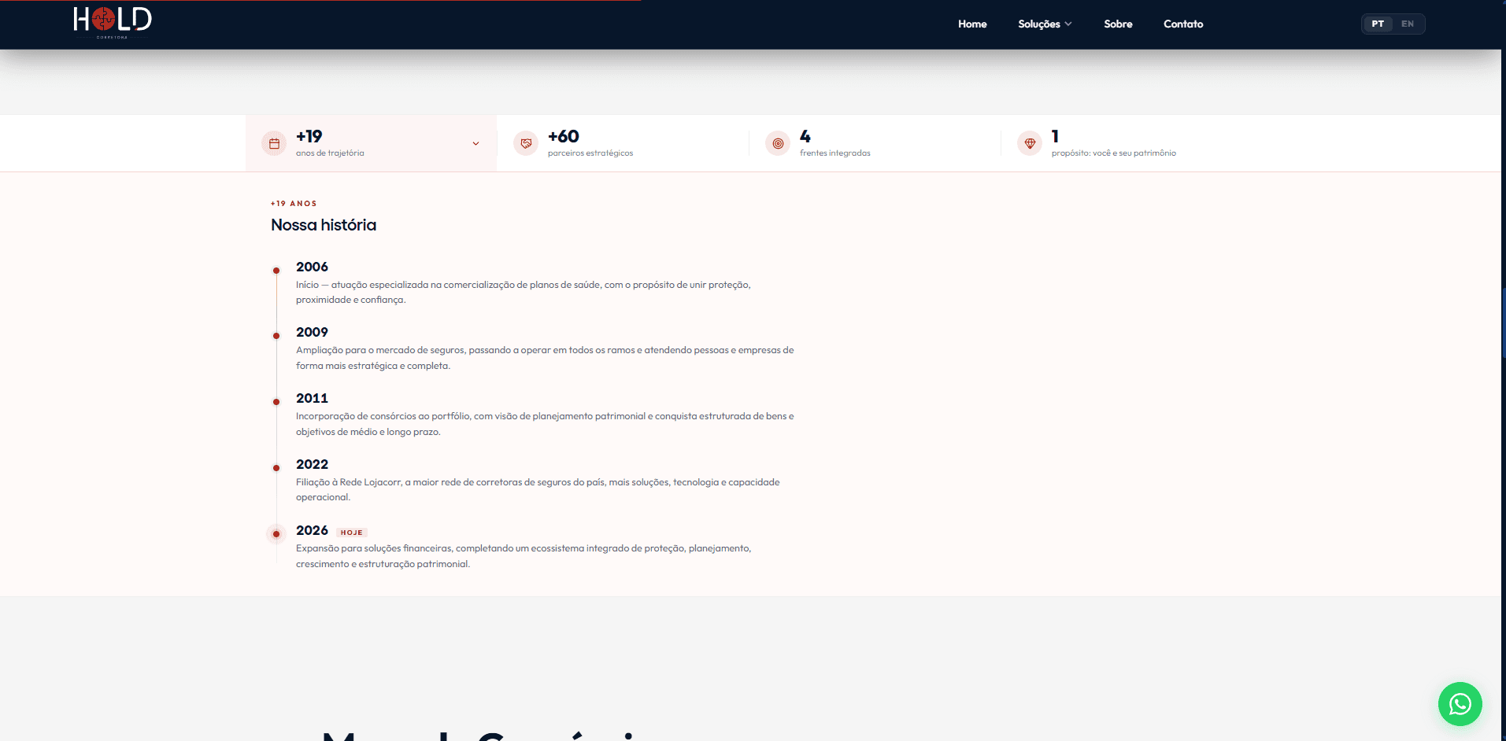Click the 2011 timeline marker dot

pos(276,402)
